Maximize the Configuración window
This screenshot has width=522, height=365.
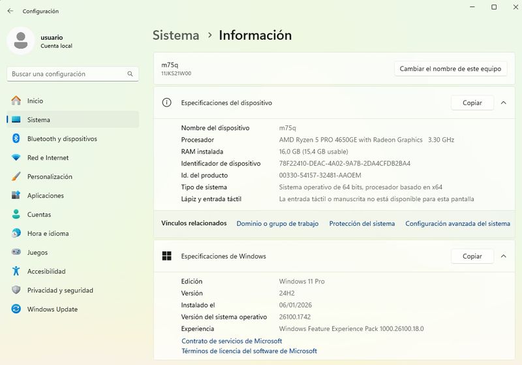tap(494, 7)
